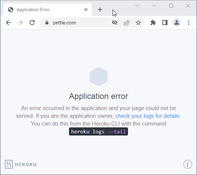Viewport: 197px width, 175px height.
Task: Click the 'Application error' heading
Action: 98,96
